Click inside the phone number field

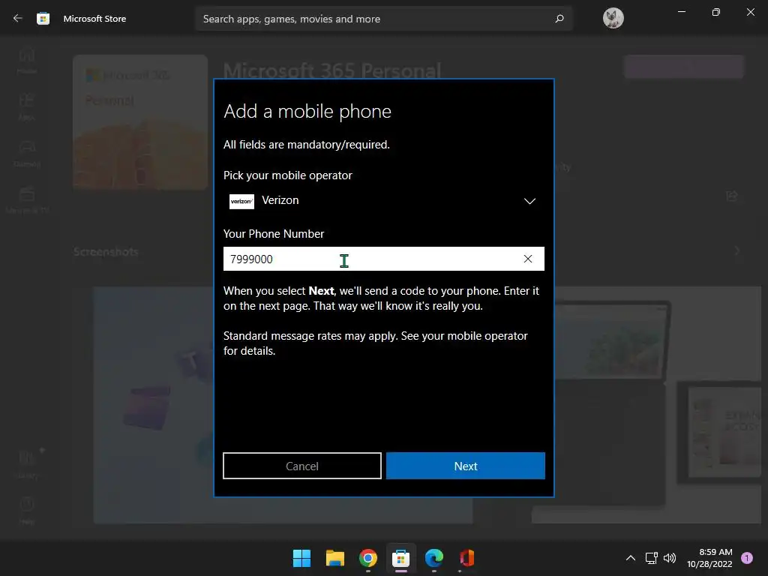point(383,259)
